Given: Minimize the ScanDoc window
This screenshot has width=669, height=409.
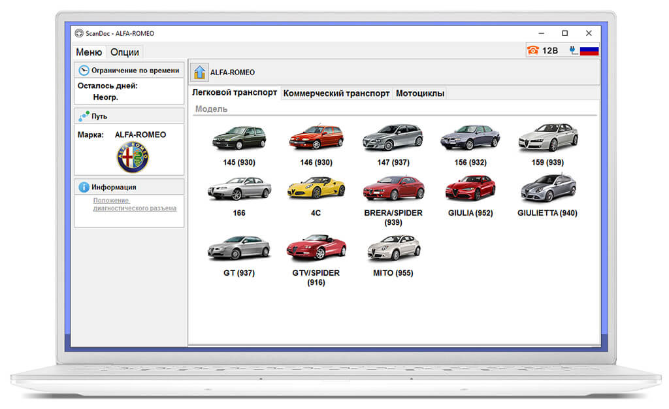Looking at the screenshot, I should 542,33.
